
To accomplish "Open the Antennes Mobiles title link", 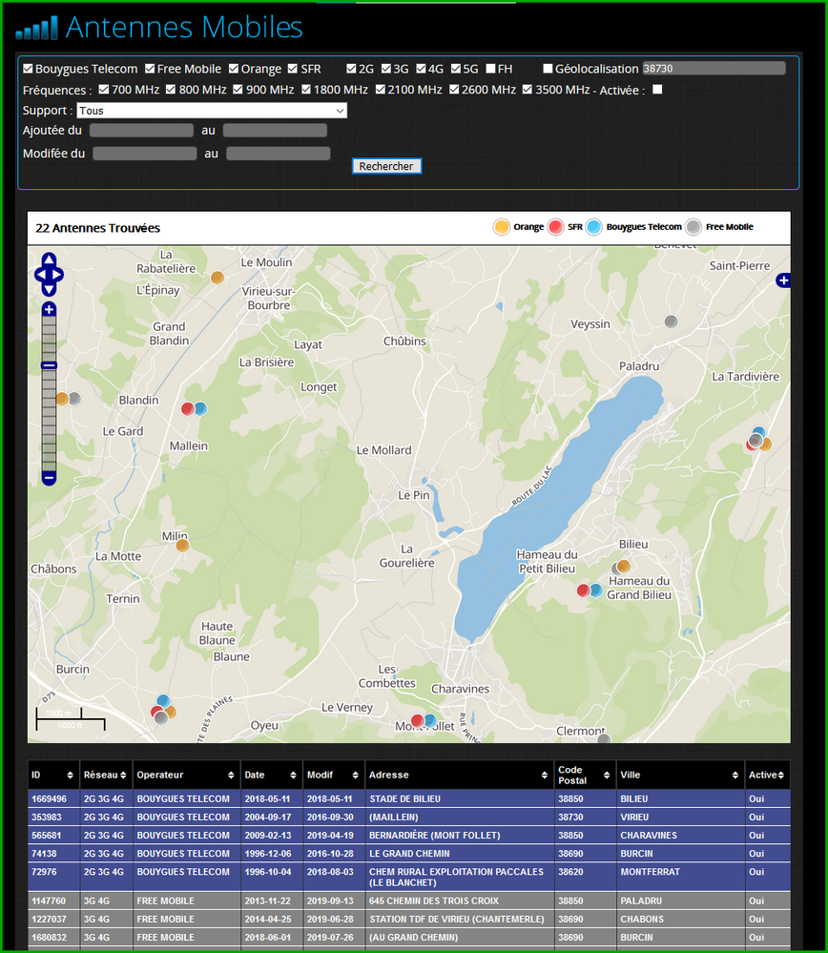I will point(184,28).
